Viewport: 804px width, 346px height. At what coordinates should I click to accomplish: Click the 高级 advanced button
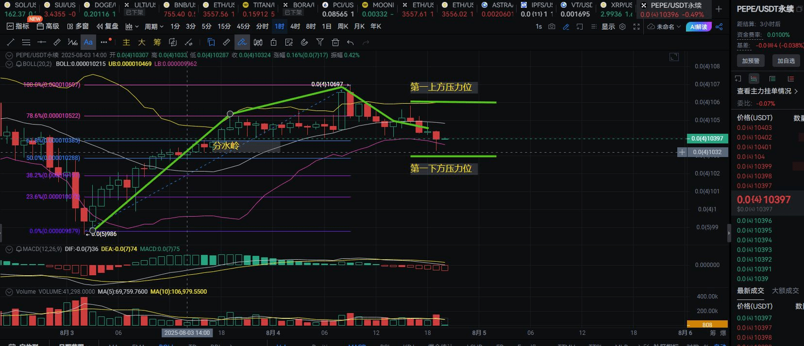click(48, 27)
